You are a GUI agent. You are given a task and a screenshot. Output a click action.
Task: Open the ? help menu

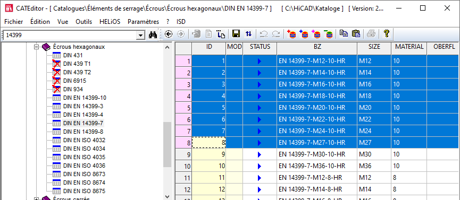tap(168, 22)
